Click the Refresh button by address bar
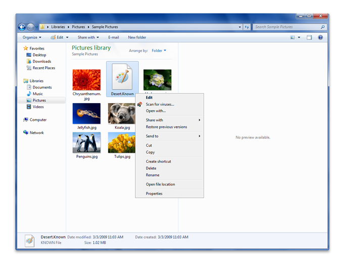The height and width of the screenshot is (265, 344). point(247,27)
